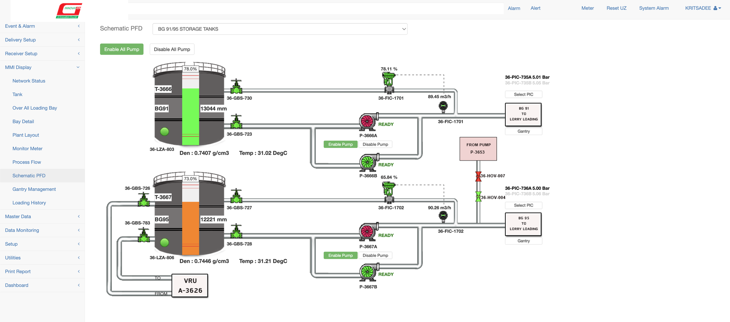Expand the Receiver Setup menu

42,53
